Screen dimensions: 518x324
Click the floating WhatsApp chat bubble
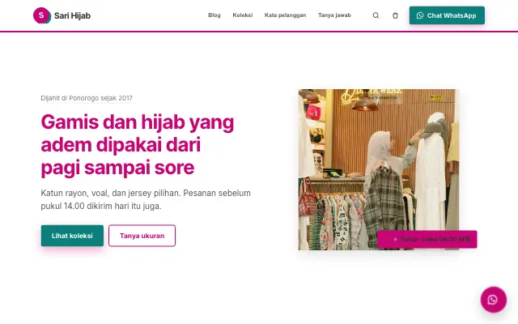pos(493,300)
